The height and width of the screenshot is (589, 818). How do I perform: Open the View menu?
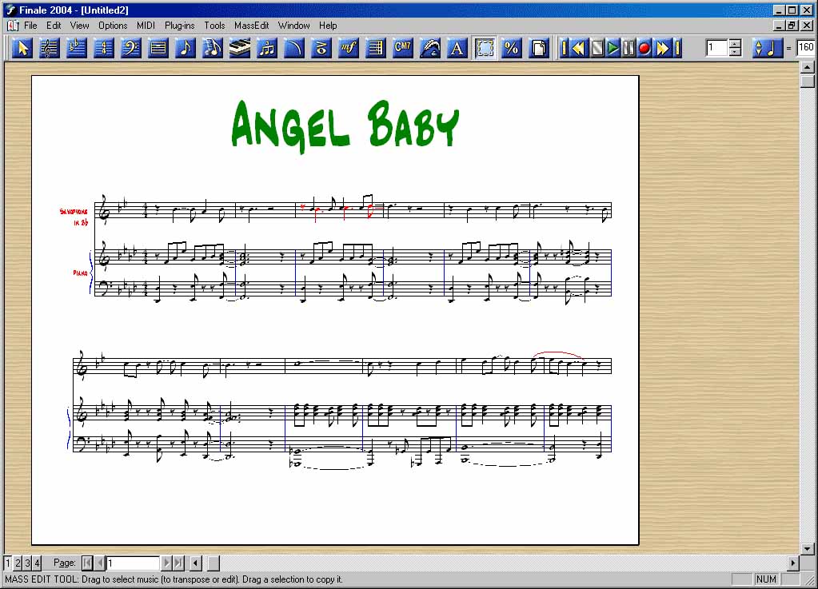[x=79, y=25]
